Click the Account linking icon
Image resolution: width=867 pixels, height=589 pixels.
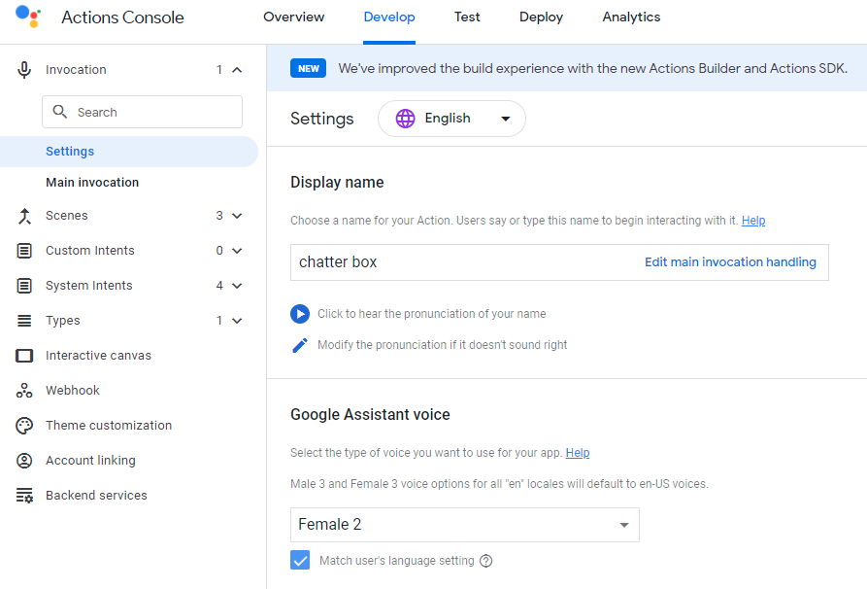(22, 460)
